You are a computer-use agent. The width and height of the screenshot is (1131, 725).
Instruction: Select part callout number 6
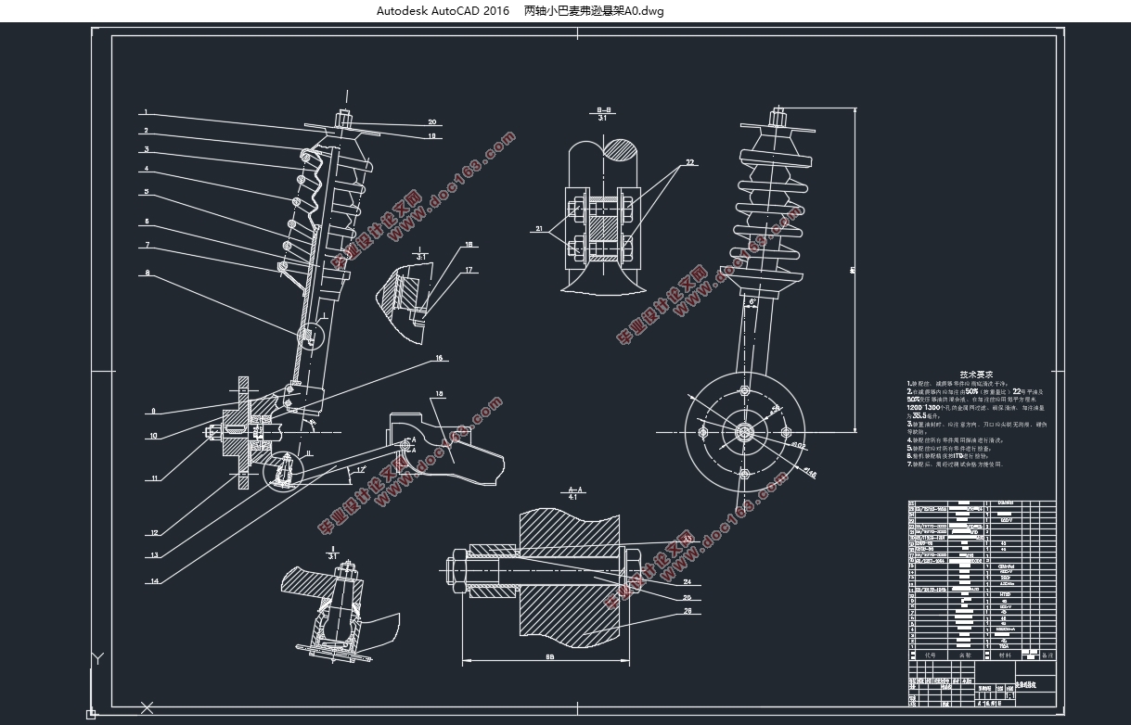146,222
